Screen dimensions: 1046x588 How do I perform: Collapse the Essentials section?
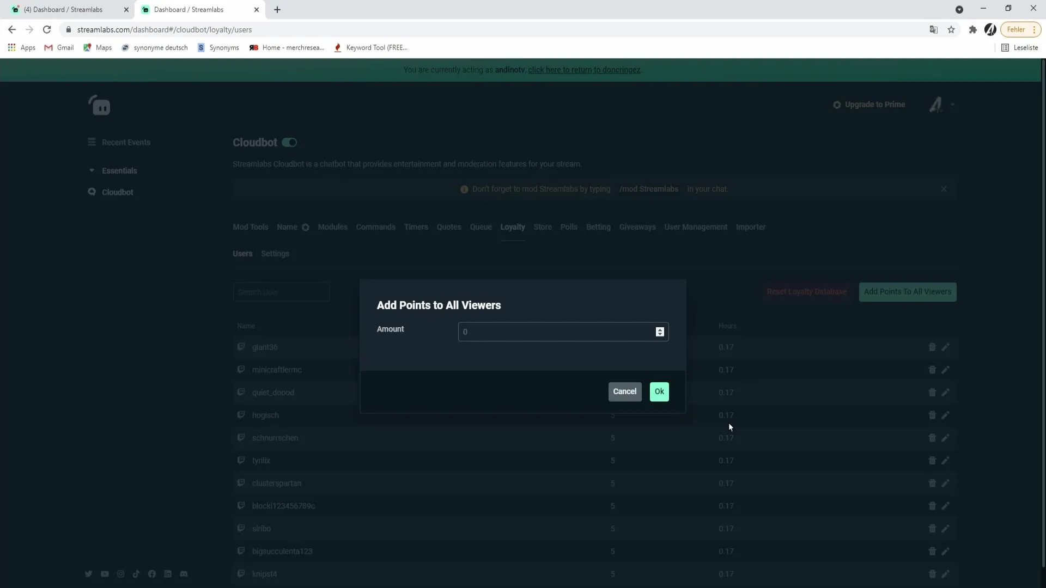click(113, 170)
